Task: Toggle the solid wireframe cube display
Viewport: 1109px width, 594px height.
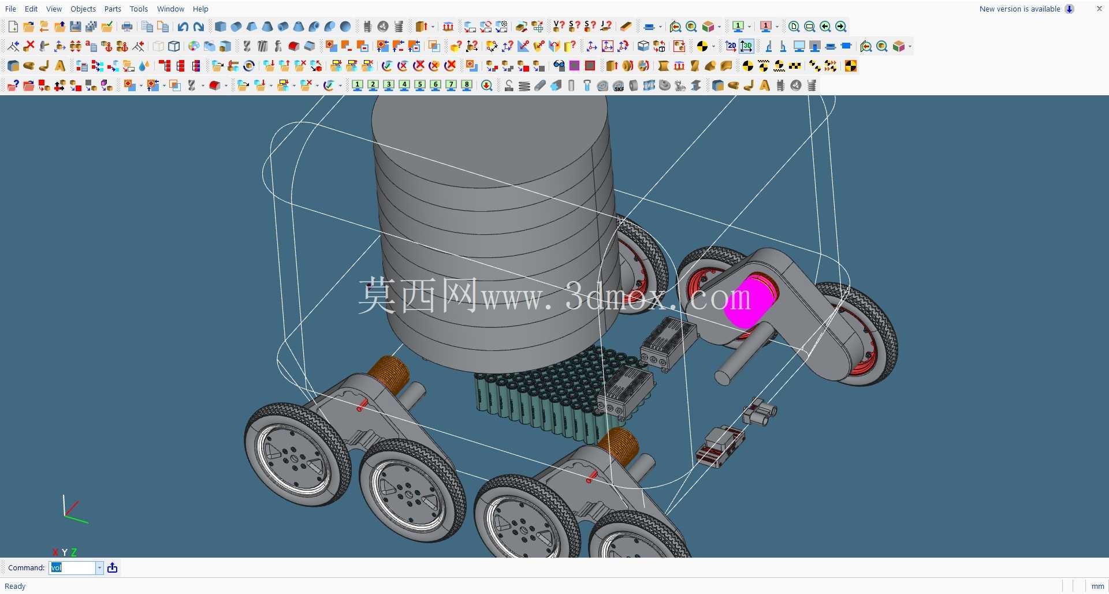Action: click(x=174, y=46)
